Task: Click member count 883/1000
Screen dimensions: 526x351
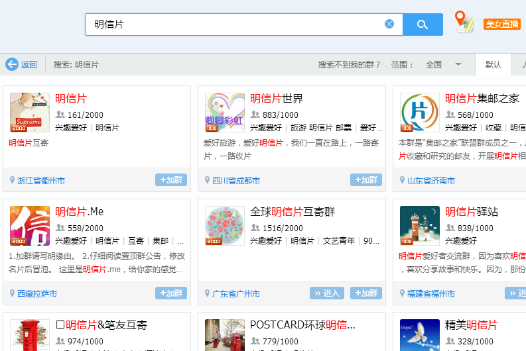Action: pyautogui.click(x=281, y=115)
